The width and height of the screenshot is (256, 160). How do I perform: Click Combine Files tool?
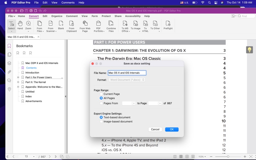[x=111, y=26]
